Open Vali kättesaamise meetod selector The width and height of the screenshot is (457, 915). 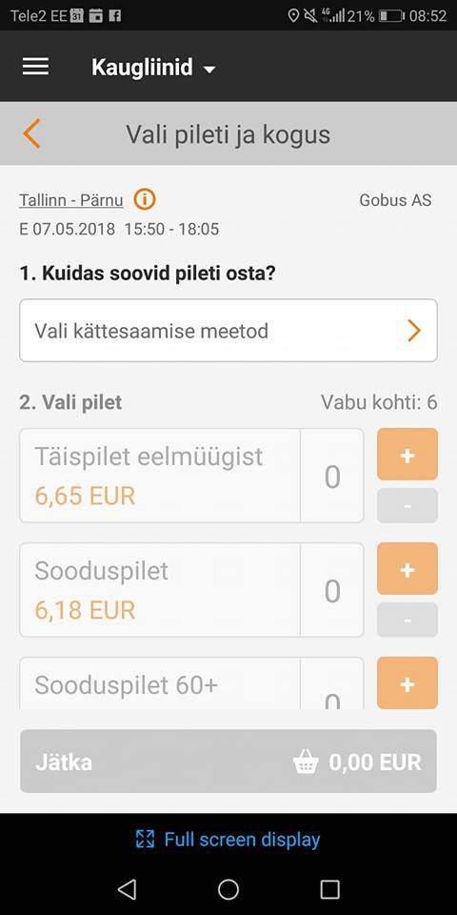pos(228,331)
